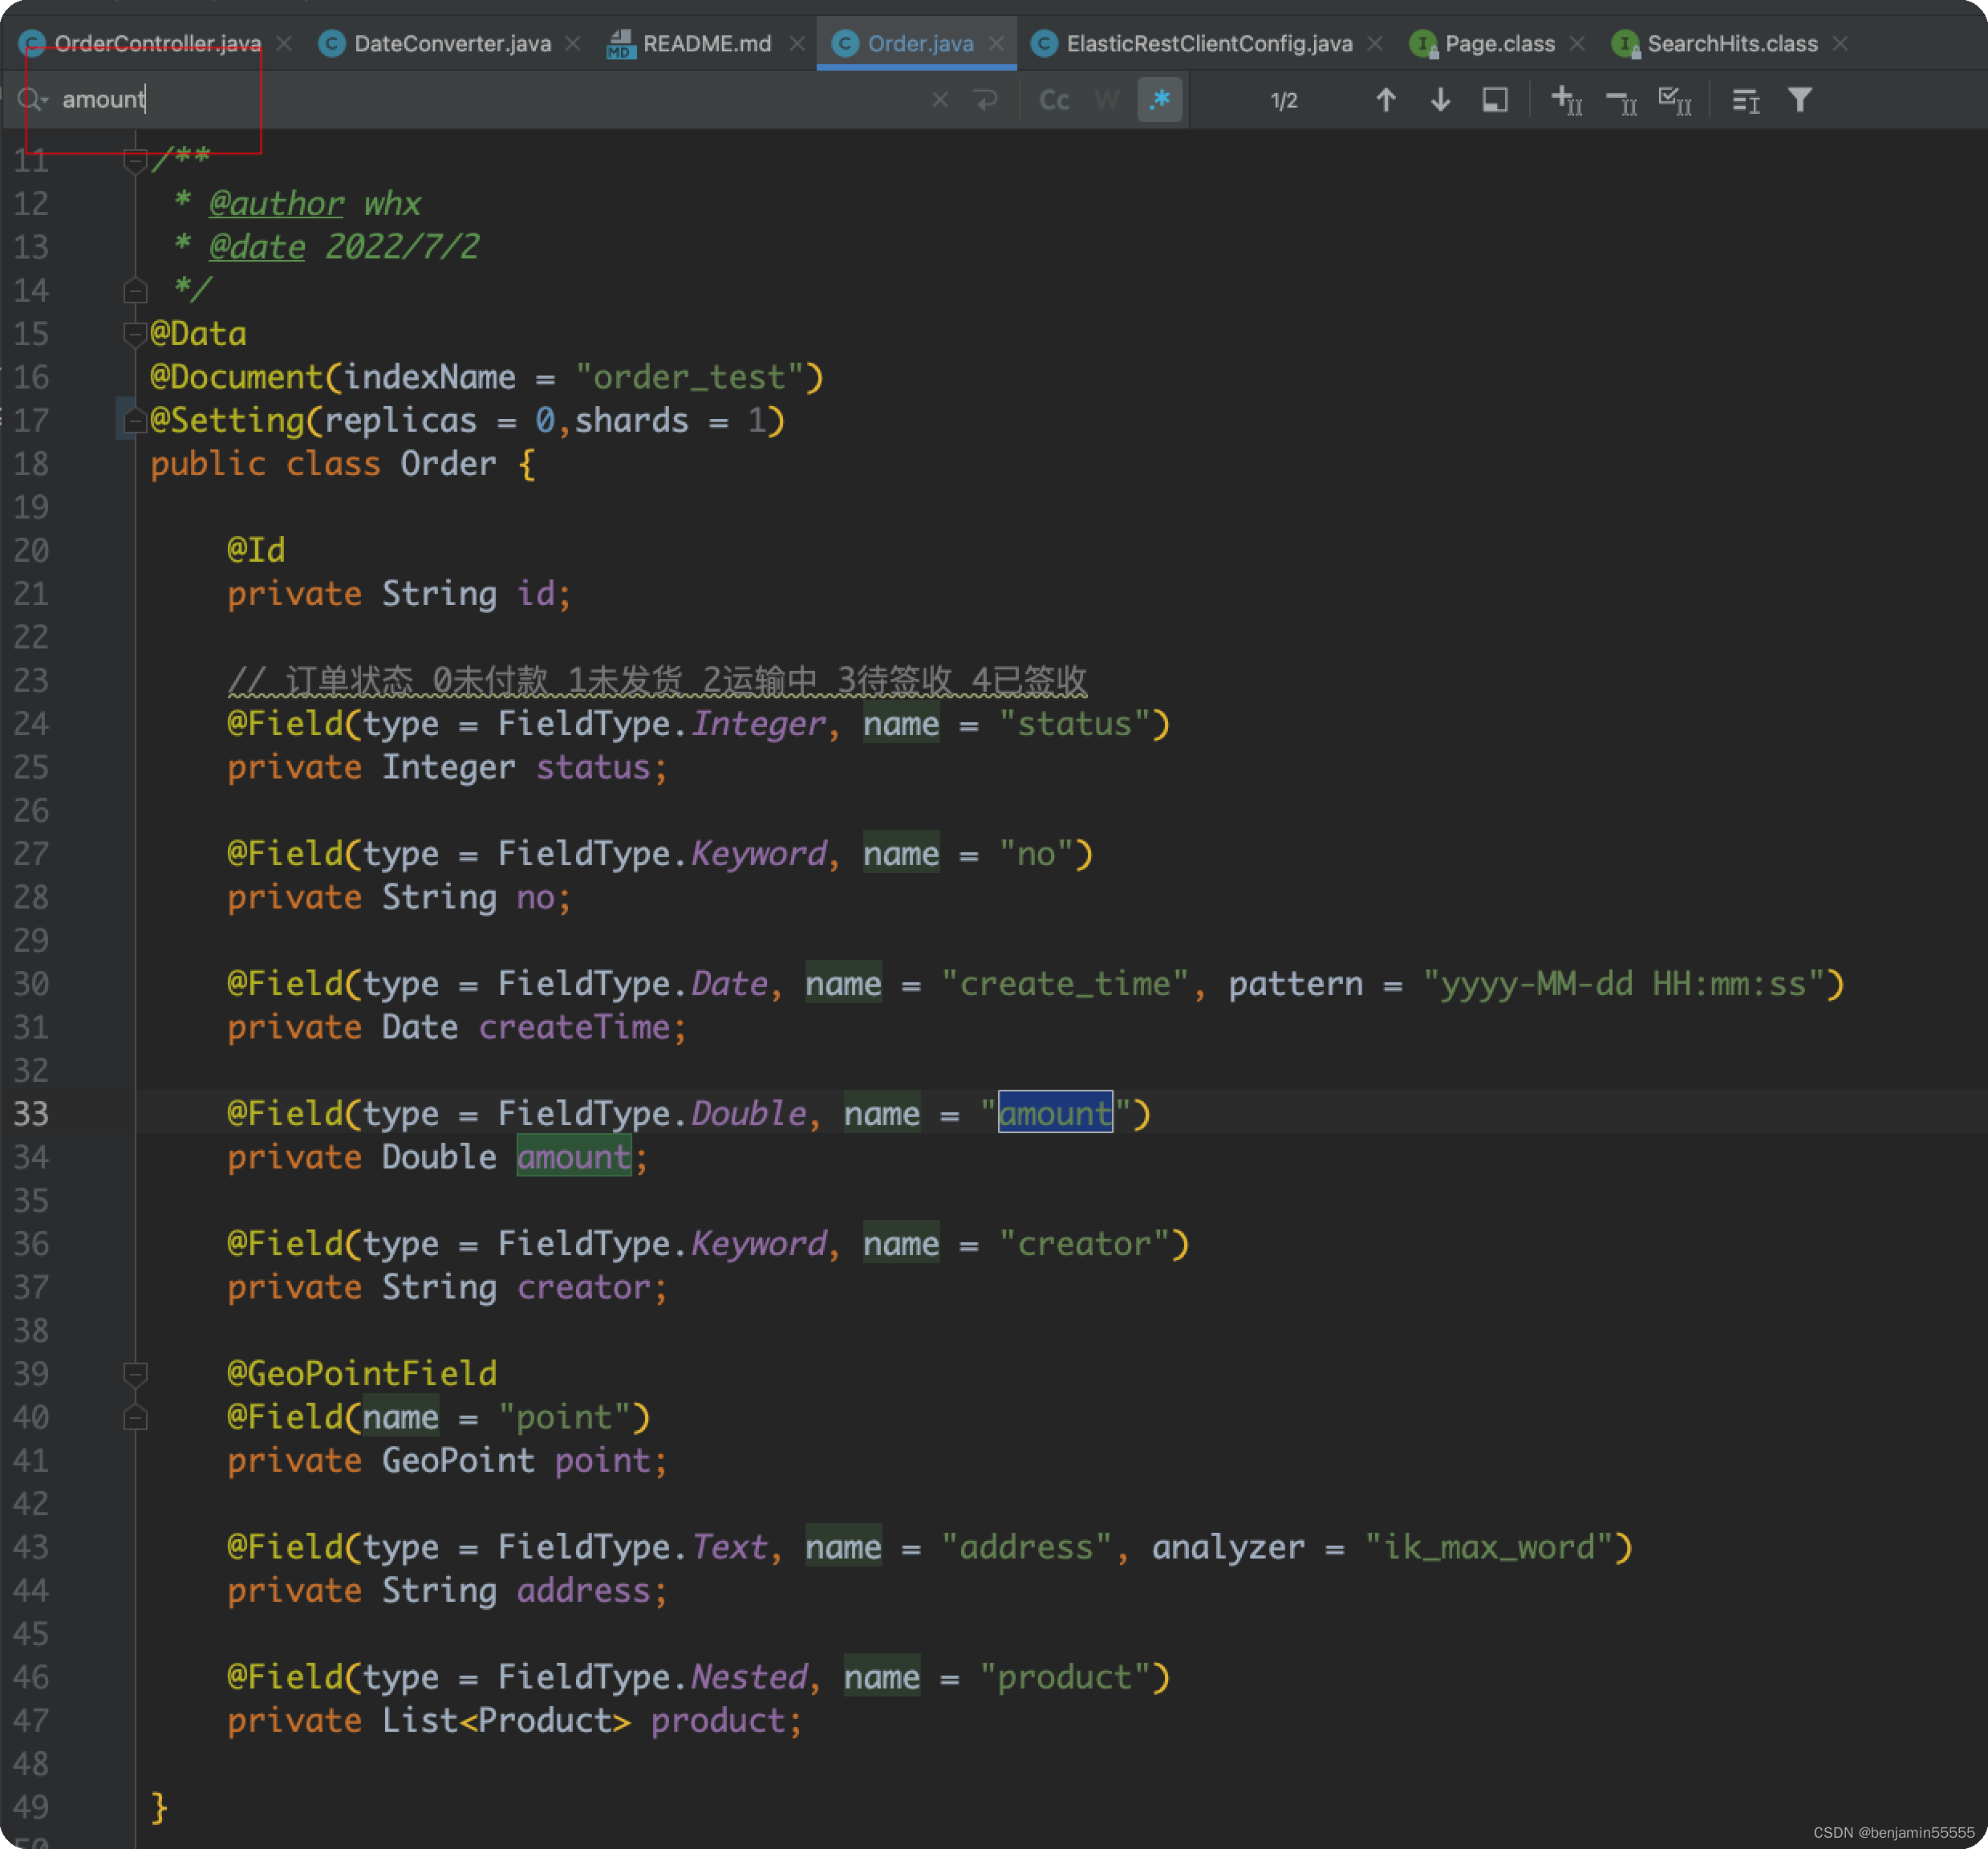The width and height of the screenshot is (1988, 1849).
Task: Open search filter options funnel
Action: [1800, 100]
